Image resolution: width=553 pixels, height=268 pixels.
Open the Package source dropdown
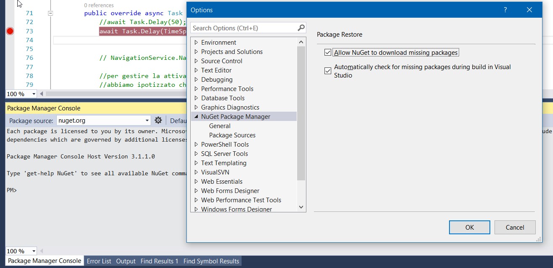(x=147, y=121)
